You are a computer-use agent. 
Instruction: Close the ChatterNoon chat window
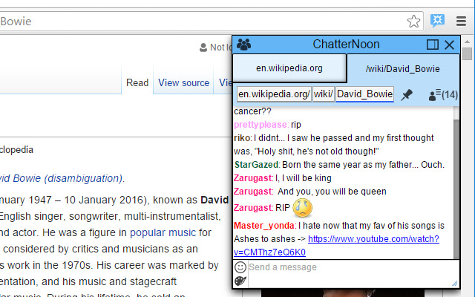pos(450,45)
